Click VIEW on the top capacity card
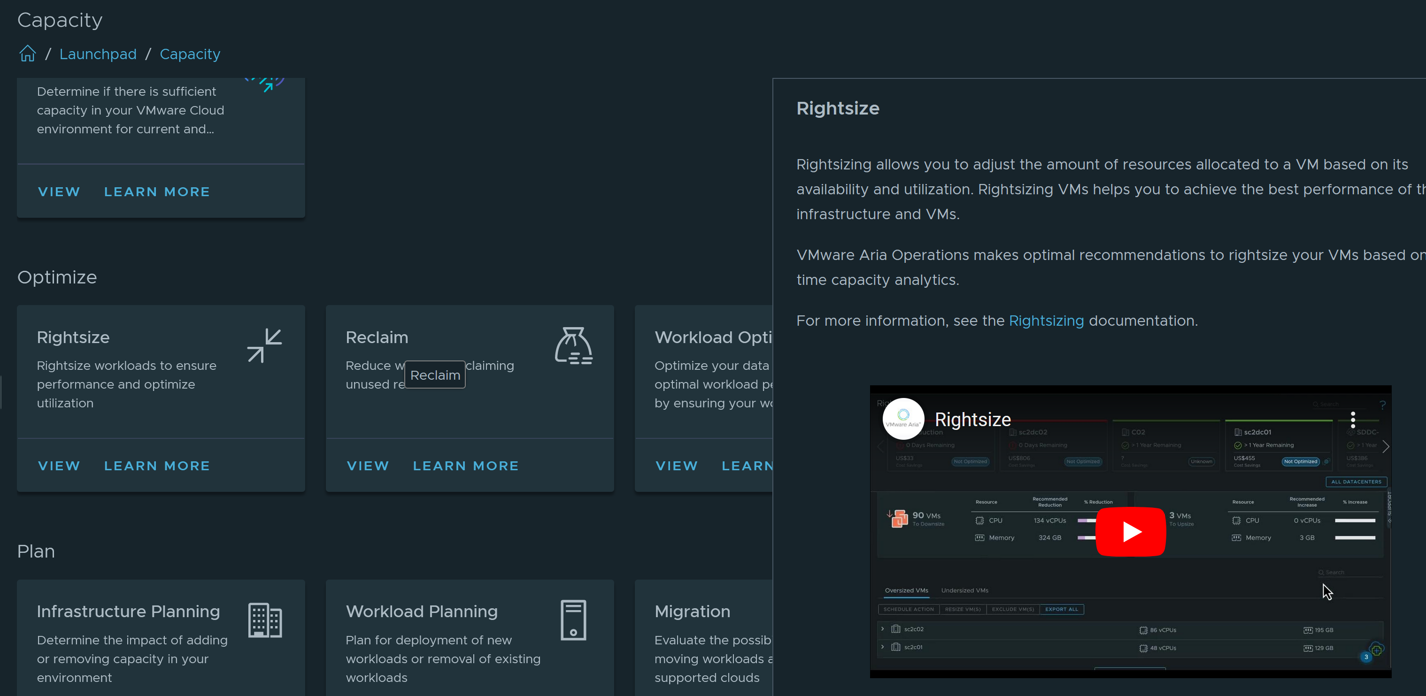Screen dimensions: 1426x696 (59, 192)
